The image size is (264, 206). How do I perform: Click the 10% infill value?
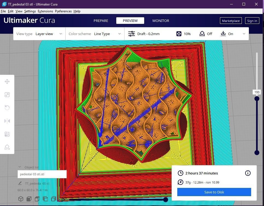click(x=187, y=34)
